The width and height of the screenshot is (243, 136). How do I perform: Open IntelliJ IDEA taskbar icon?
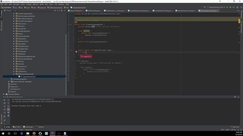pos(52,133)
